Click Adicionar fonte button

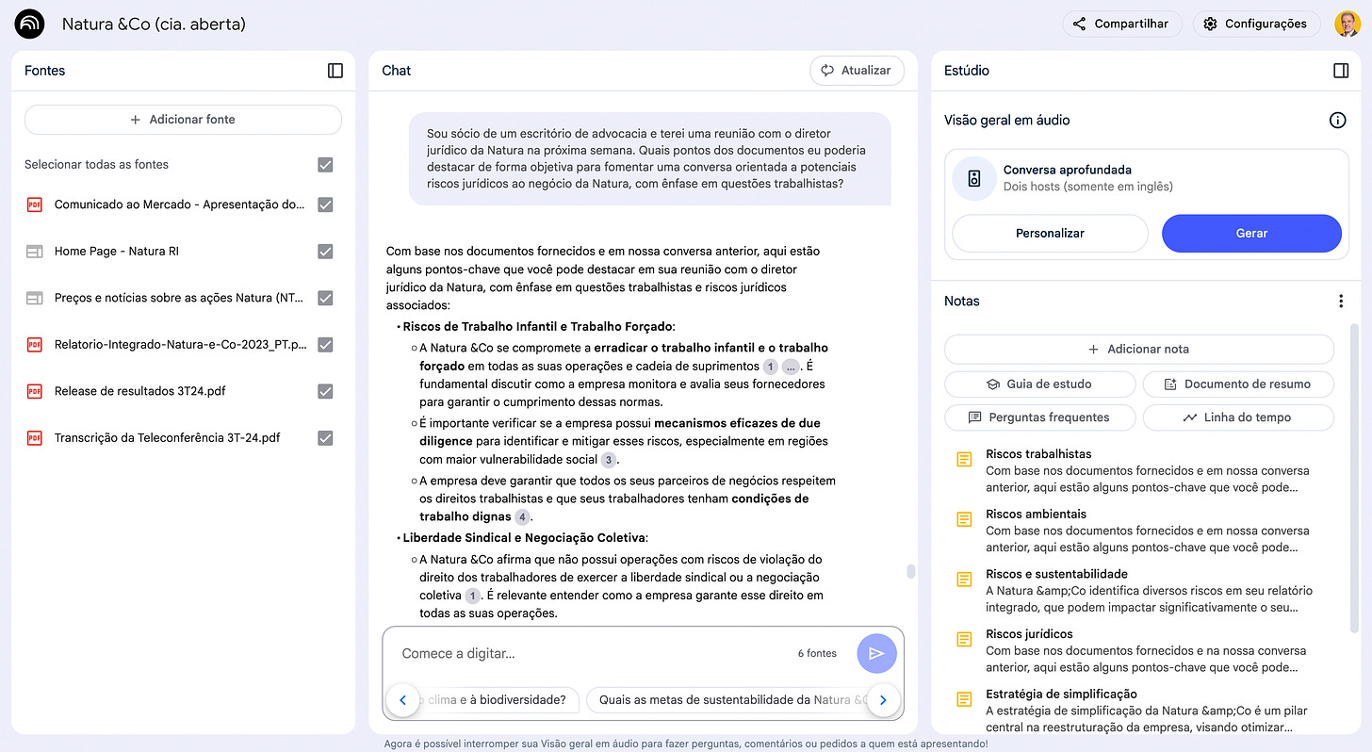pos(183,120)
